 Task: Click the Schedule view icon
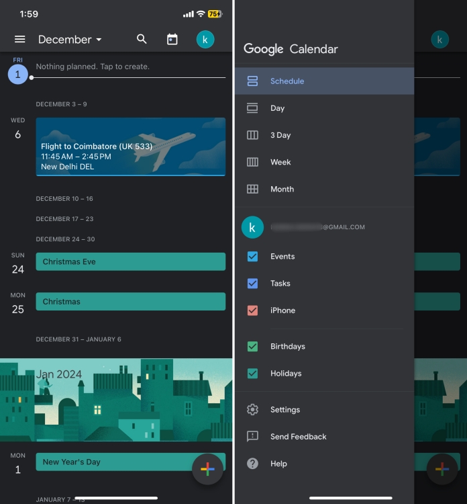[x=252, y=81]
